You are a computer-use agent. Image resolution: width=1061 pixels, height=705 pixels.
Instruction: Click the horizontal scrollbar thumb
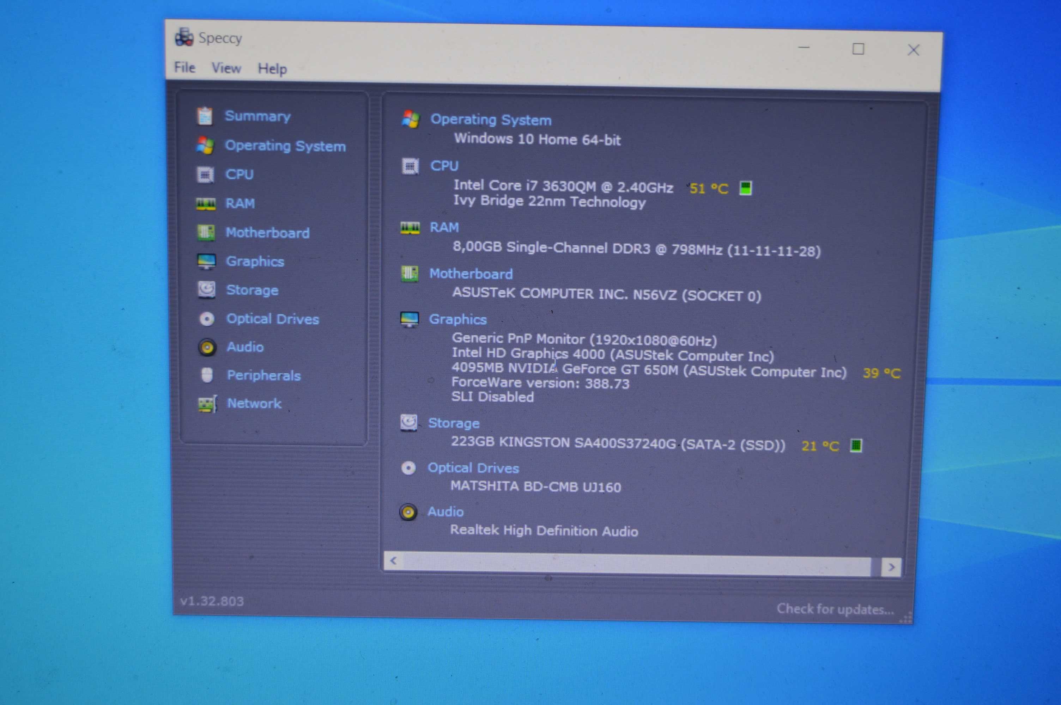click(636, 564)
